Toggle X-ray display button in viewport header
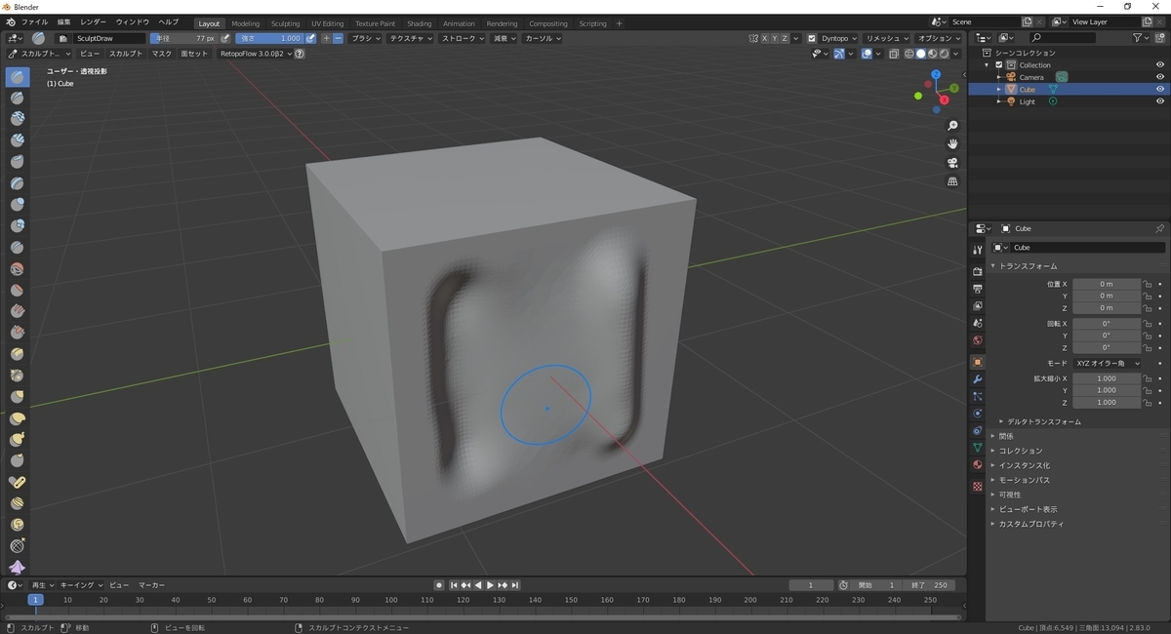 pos(894,54)
